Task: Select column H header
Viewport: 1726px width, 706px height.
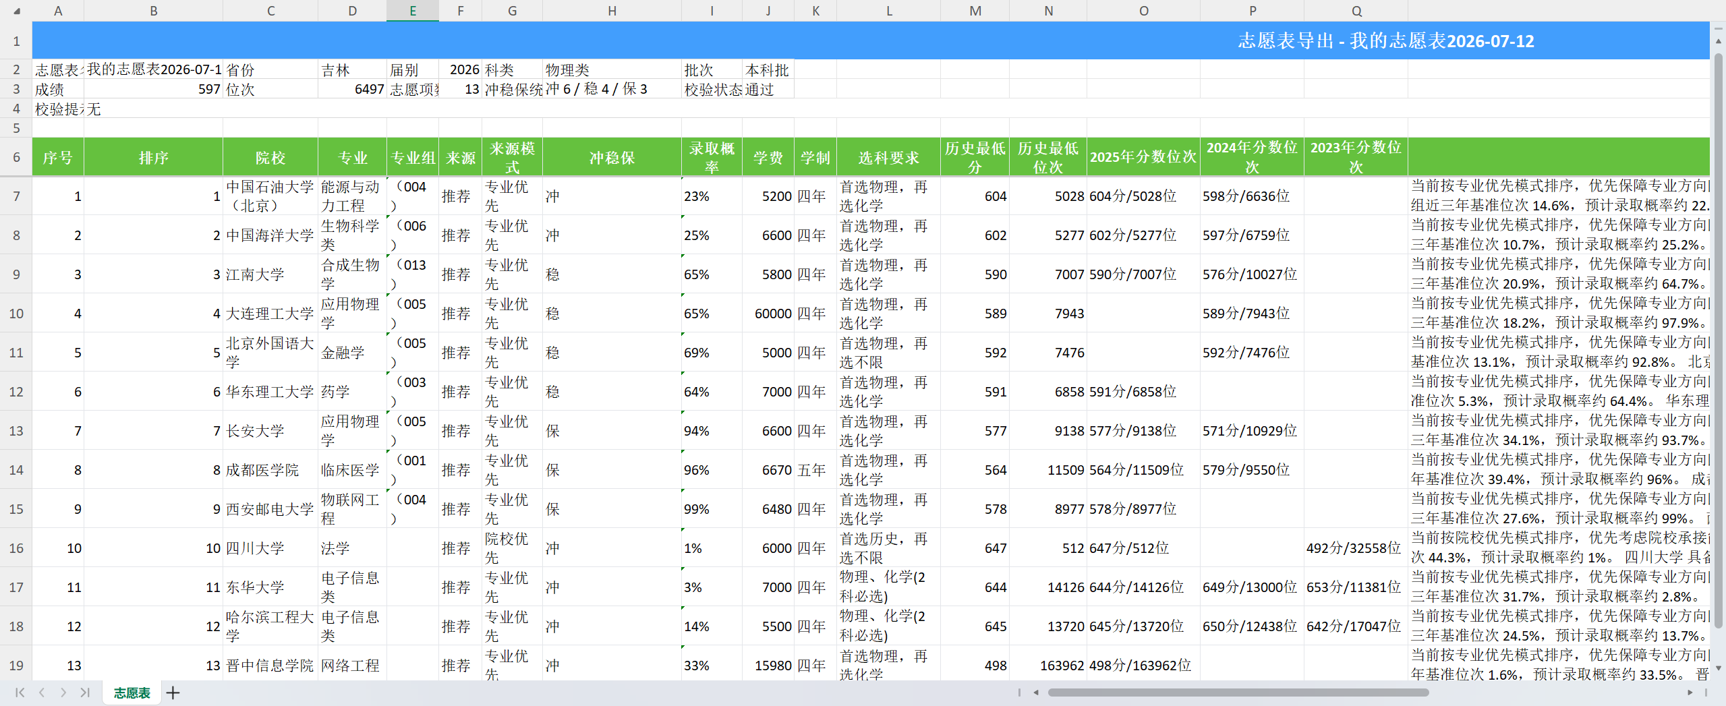Action: tap(612, 11)
